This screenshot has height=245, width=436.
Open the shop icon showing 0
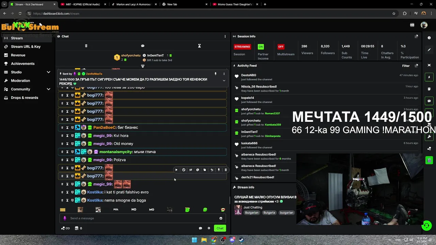pos(78,228)
